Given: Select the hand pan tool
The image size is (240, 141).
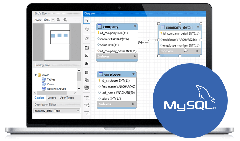Looking at the screenshot, I should click(87, 30).
